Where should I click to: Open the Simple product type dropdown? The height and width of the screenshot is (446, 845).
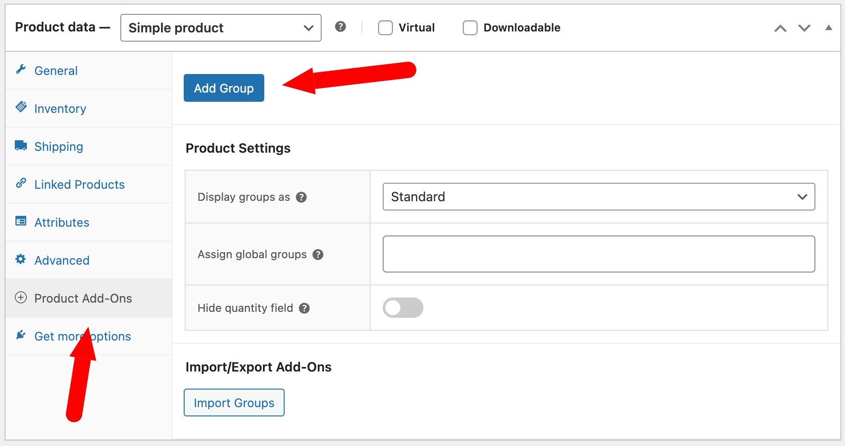click(x=220, y=28)
